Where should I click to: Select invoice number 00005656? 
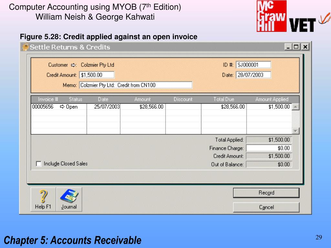tap(43, 107)
